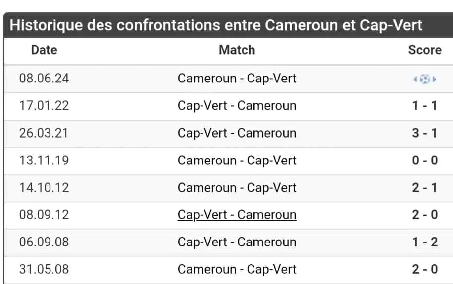Click the Match column header
This screenshot has height=284, width=453.
[x=237, y=50]
